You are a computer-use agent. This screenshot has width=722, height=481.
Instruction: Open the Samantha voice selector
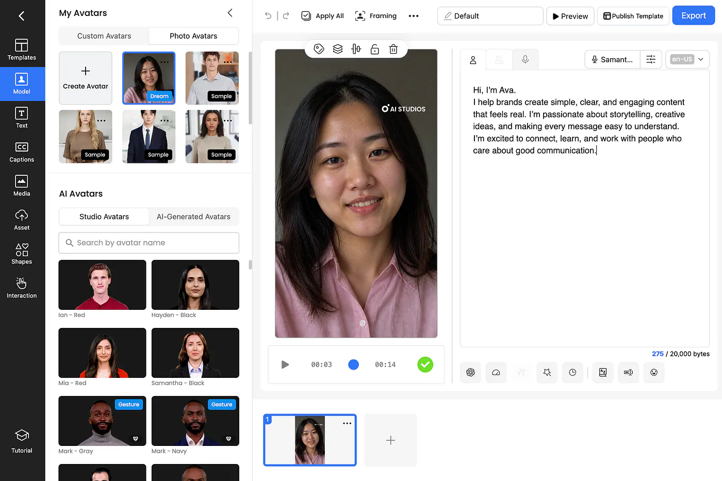[612, 59]
